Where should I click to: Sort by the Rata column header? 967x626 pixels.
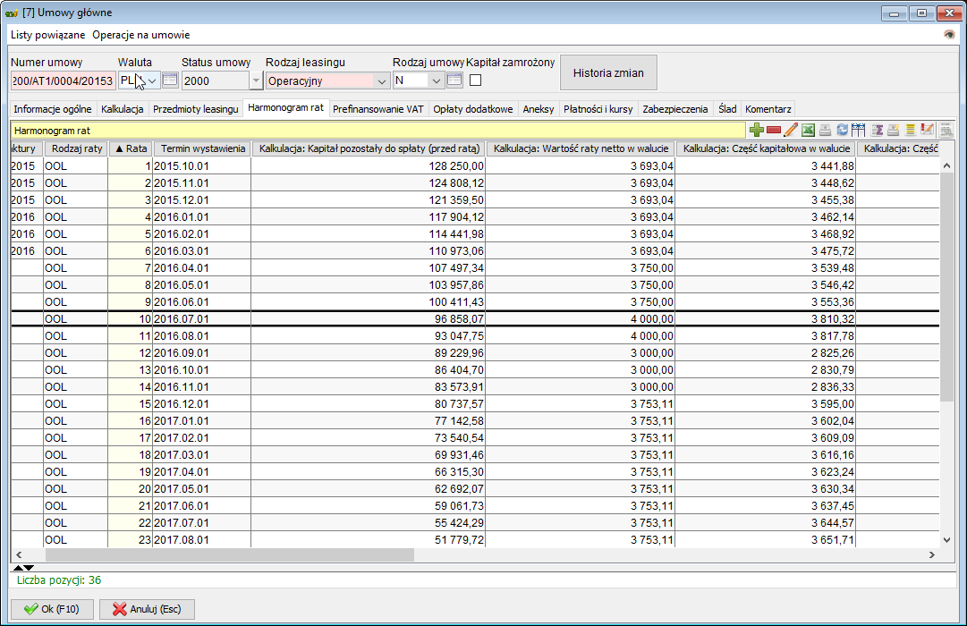coord(130,148)
